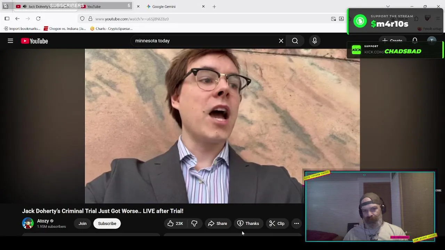445x250 pixels.
Task: Close the Google Gemini tab
Action: coord(203,6)
